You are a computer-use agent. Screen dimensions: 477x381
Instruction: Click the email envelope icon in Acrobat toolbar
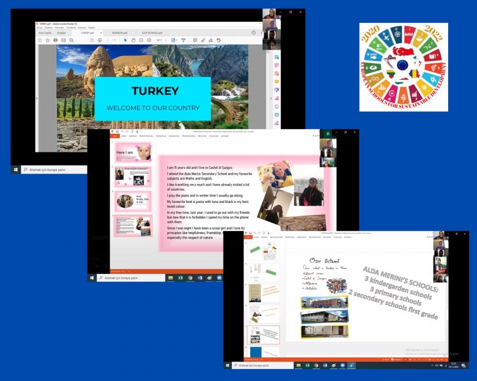(63, 40)
